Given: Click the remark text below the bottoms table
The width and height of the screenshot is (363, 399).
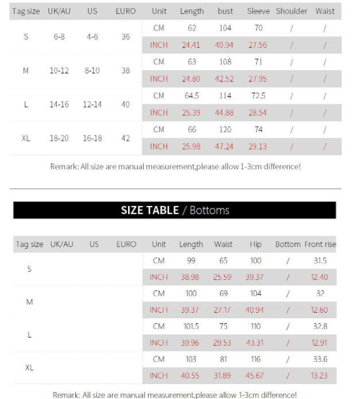Looking at the screenshot, I should point(175,394).
